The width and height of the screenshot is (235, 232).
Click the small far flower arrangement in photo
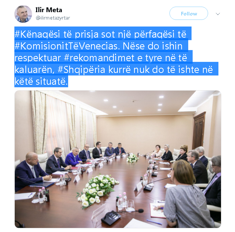[x=132, y=158]
